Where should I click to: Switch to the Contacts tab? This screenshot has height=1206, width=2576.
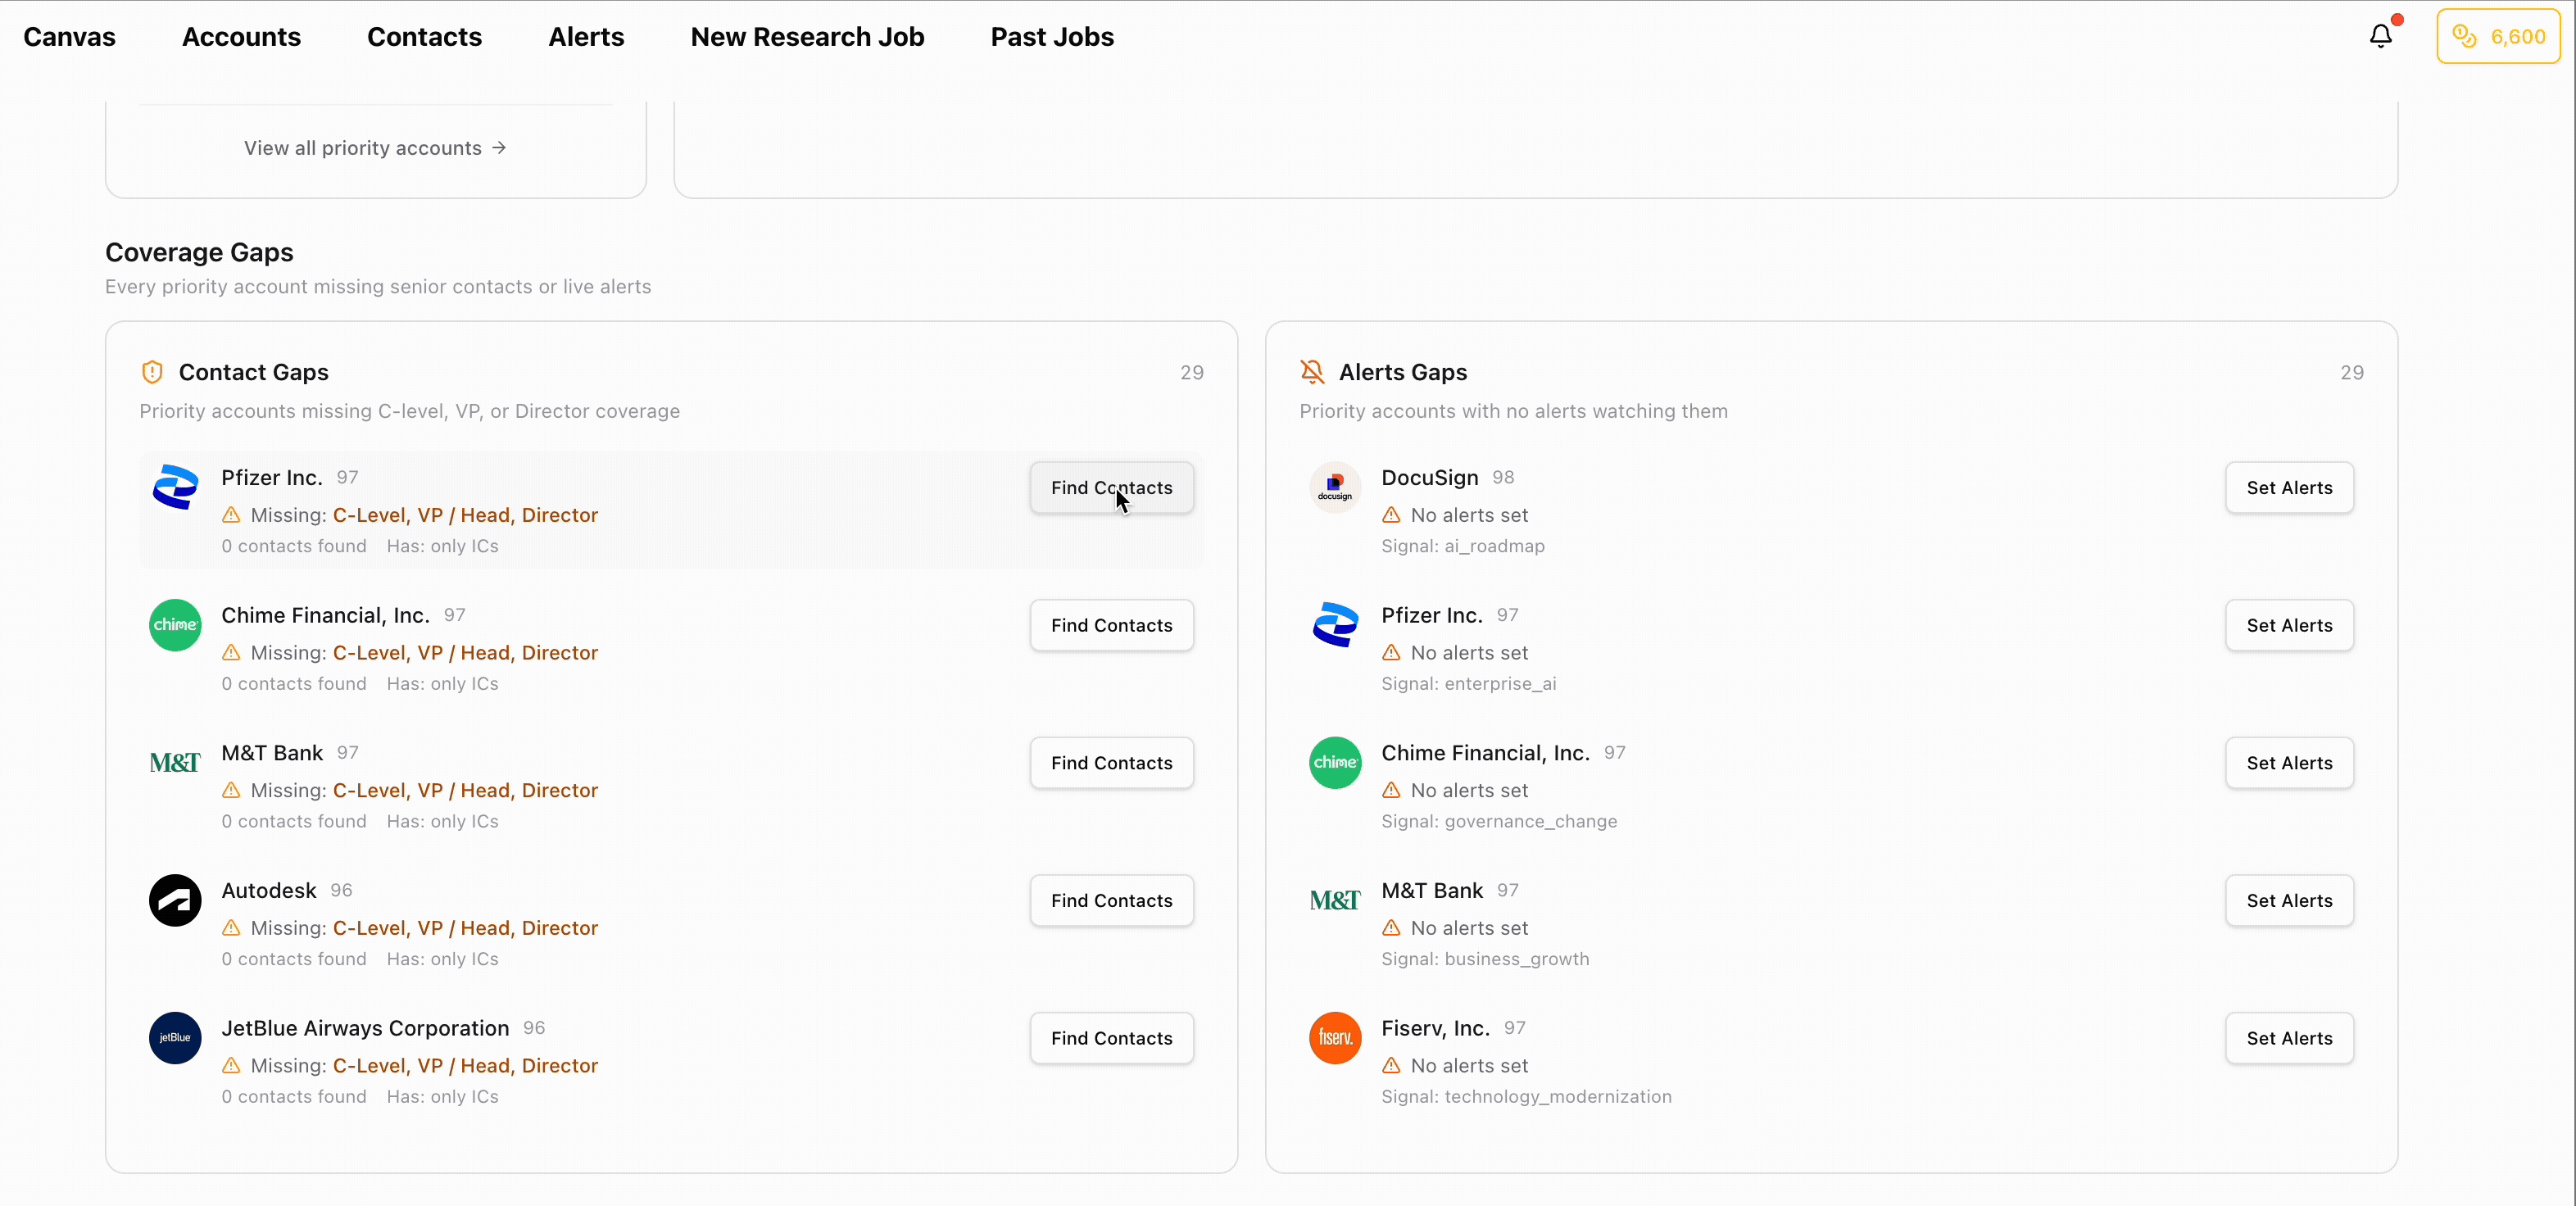point(424,37)
